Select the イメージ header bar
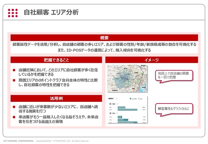208x144 pixels. tap(151, 60)
